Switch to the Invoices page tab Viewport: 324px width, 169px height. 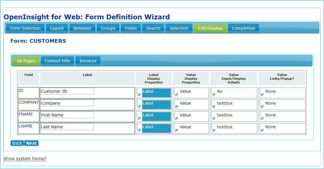88,61
